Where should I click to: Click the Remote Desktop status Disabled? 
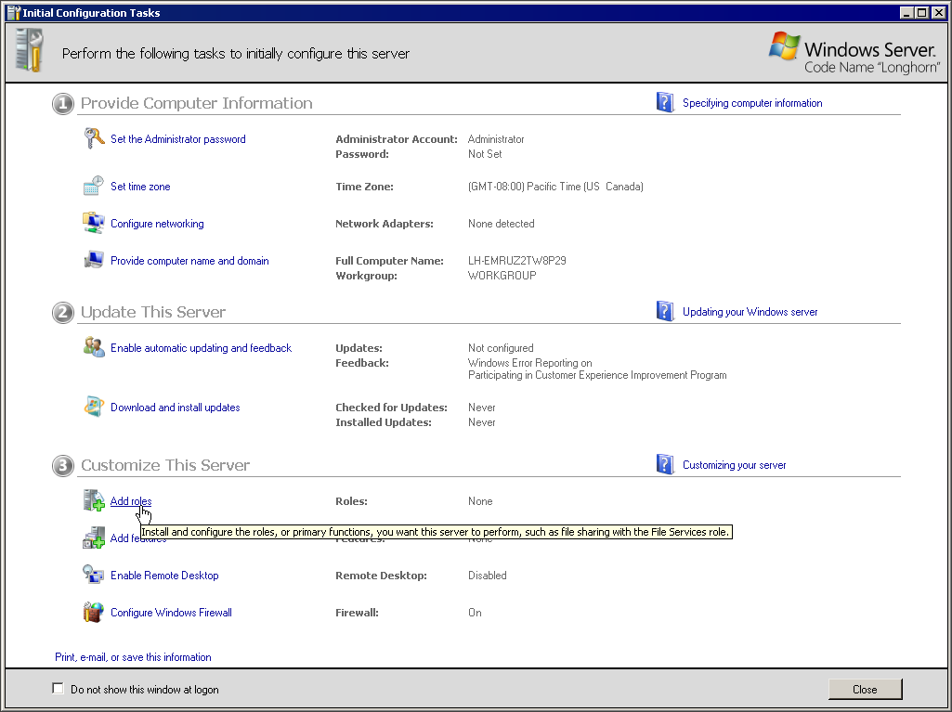coord(487,576)
